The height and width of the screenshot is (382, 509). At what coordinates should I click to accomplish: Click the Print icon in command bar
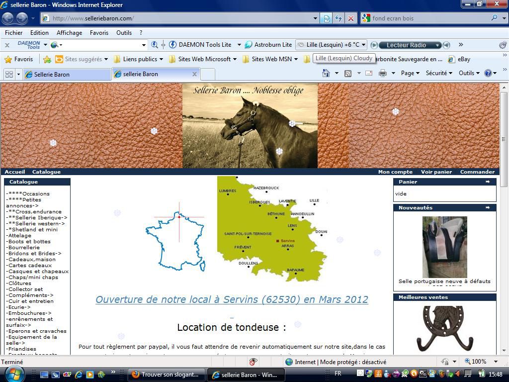382,73
